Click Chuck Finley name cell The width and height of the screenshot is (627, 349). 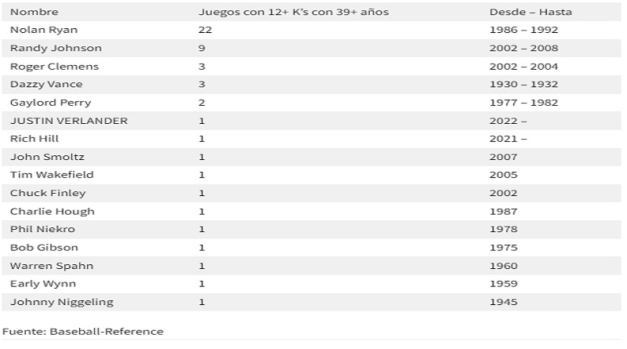(x=48, y=193)
